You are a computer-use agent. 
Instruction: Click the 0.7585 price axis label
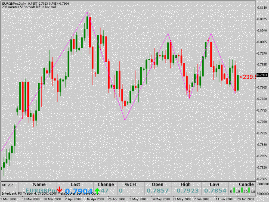pyautogui.click(x=262, y=179)
